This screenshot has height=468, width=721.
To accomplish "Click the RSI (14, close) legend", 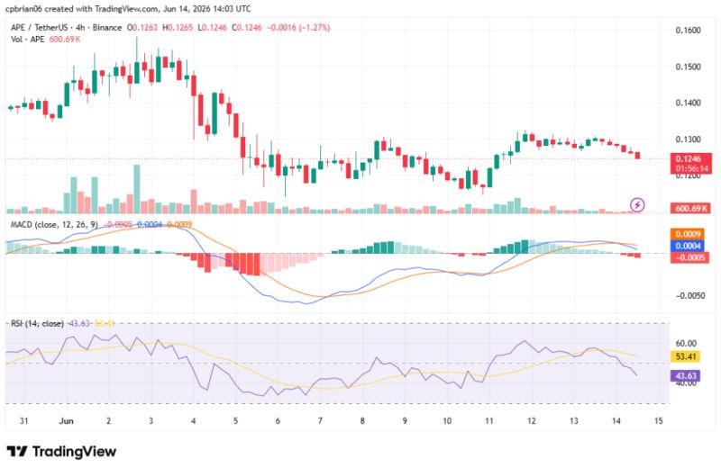I will tap(37, 323).
